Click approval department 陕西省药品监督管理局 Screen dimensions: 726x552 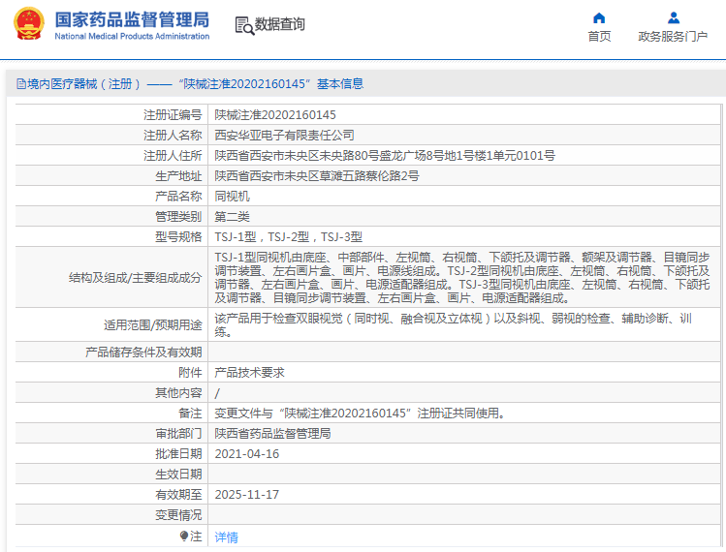[272, 434]
